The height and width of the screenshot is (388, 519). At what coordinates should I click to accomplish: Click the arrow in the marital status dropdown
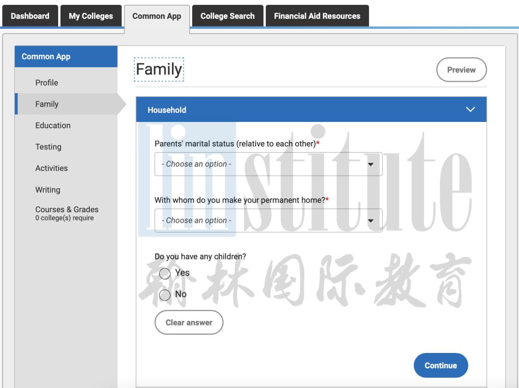[x=371, y=164]
